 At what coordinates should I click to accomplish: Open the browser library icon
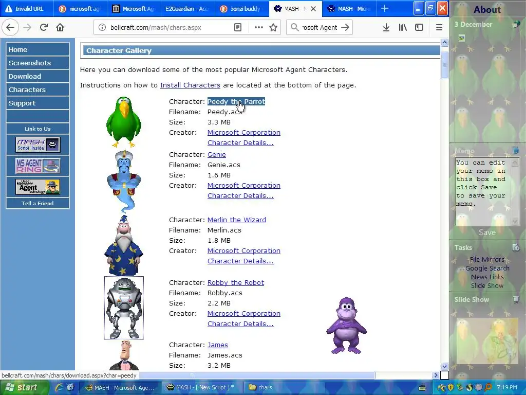pos(403,27)
